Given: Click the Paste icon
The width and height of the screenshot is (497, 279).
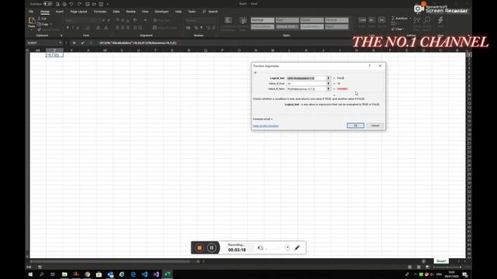Looking at the screenshot, I should [31, 21].
